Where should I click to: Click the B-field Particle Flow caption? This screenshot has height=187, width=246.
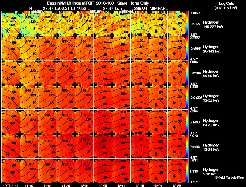click(x=230, y=177)
